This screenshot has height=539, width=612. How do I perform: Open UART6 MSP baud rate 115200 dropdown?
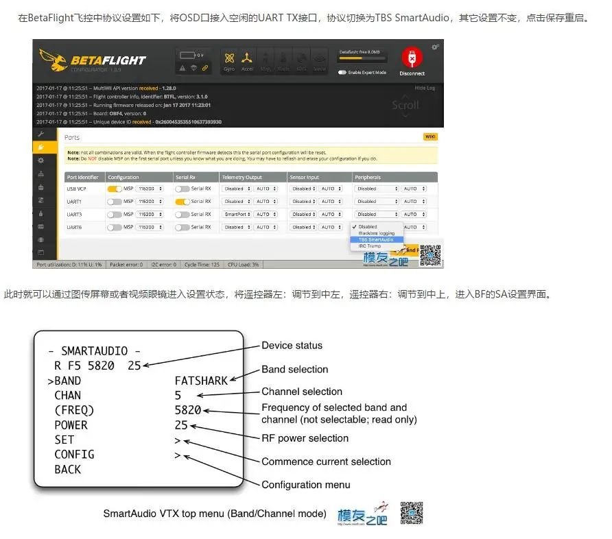[150, 228]
